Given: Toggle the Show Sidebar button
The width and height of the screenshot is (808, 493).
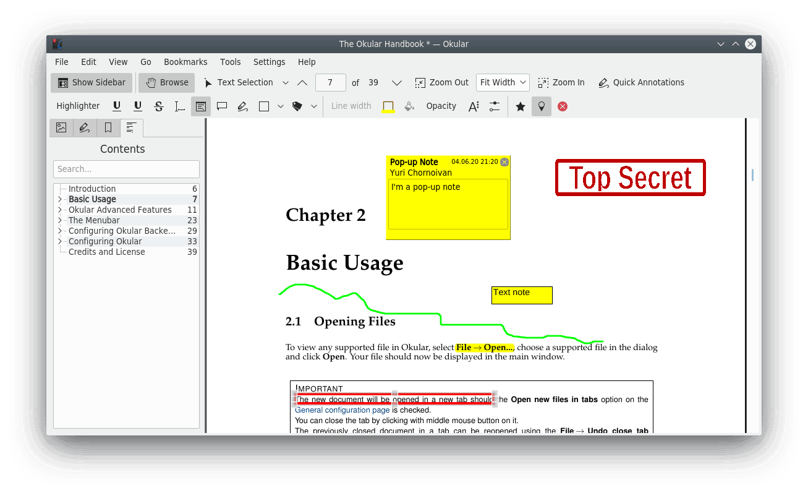Looking at the screenshot, I should pos(91,82).
